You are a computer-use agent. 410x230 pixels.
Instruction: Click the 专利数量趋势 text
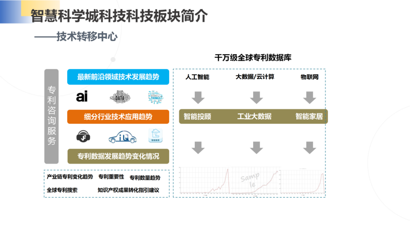coord(145,178)
